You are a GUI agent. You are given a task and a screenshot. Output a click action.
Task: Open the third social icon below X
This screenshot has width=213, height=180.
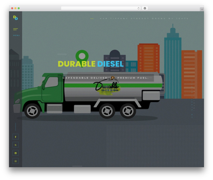[x=15, y=153]
